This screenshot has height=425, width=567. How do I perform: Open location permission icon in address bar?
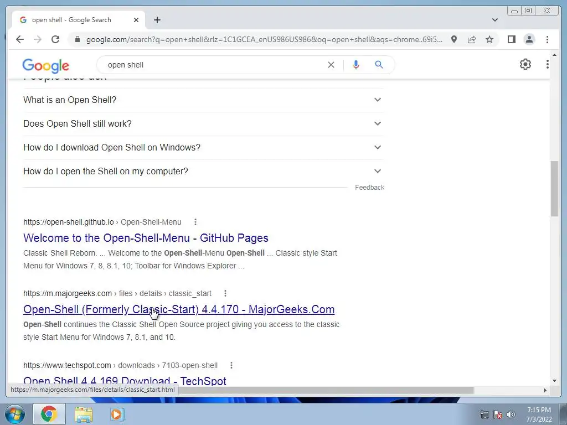454,39
